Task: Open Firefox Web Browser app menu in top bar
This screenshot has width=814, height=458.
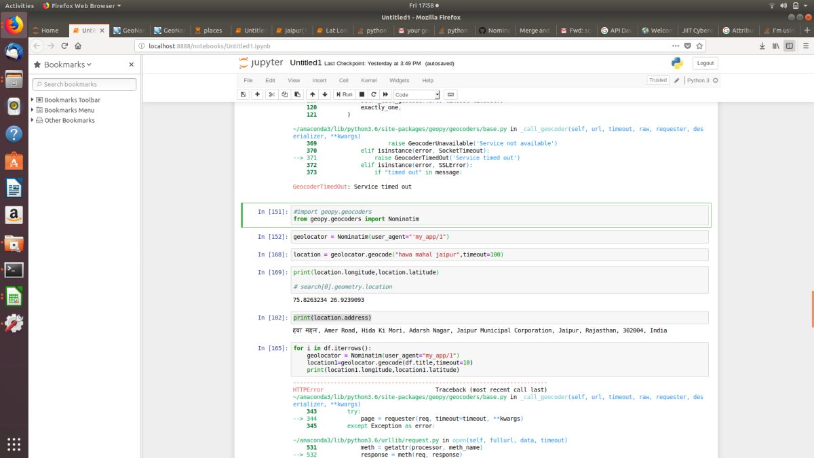Action: coord(81,5)
